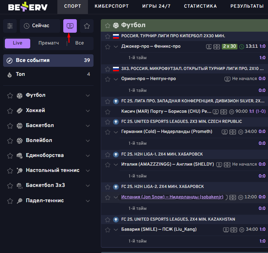Screen dimensions: 268x253
Task: Open field tracker for Италия (AMAZZZINGG) match
Action: coord(227,165)
